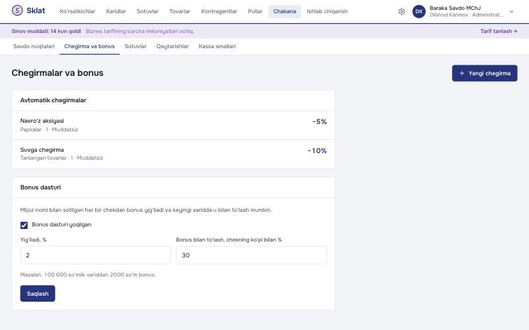Open Ishlab chiqarish menu
529x330 pixels.
(x=327, y=11)
